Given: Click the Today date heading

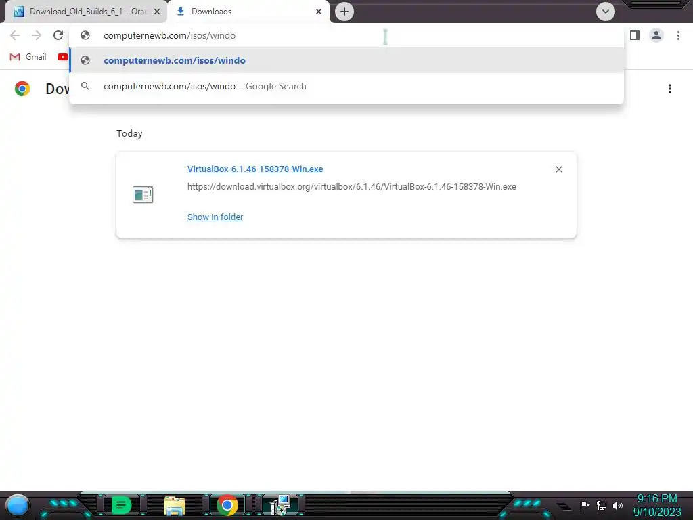Looking at the screenshot, I should [x=129, y=133].
